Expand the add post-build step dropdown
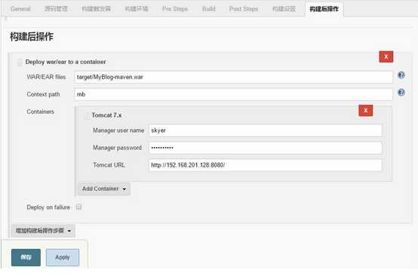The height and width of the screenshot is (276, 418). 43,231
